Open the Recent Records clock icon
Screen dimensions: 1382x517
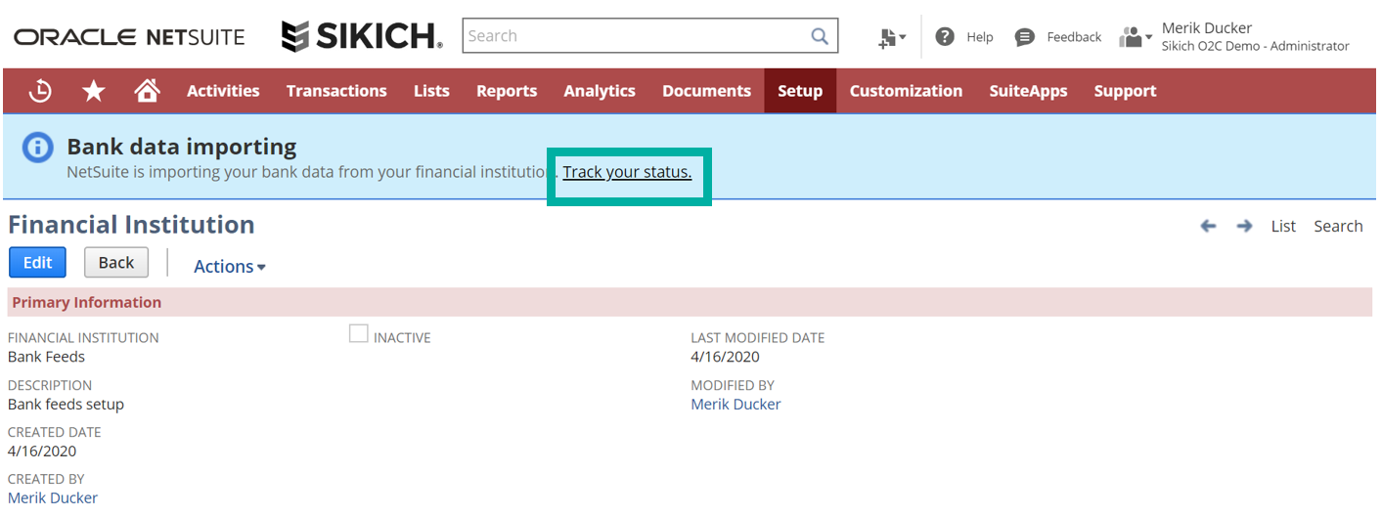(x=40, y=91)
